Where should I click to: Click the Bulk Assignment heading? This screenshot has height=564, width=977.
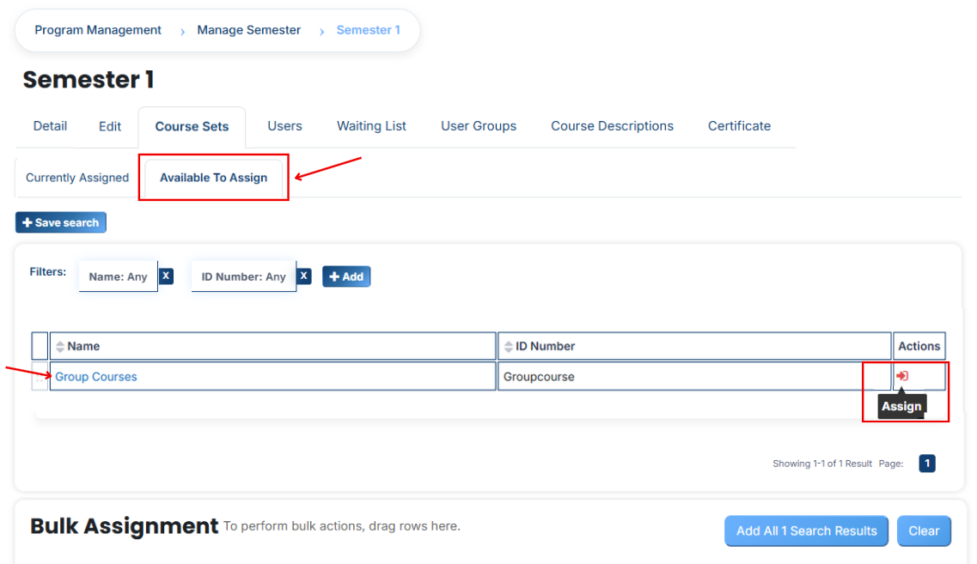[124, 526]
